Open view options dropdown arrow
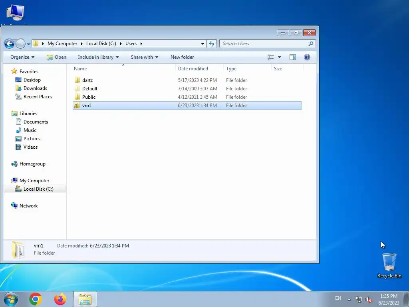409x307 pixels. pos(279,57)
